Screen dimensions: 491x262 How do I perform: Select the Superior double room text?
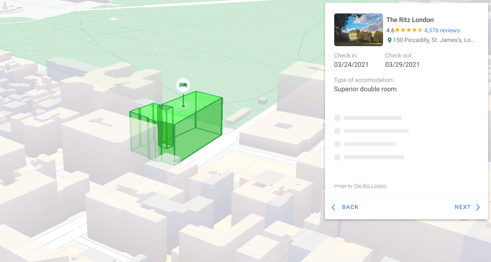pos(365,89)
